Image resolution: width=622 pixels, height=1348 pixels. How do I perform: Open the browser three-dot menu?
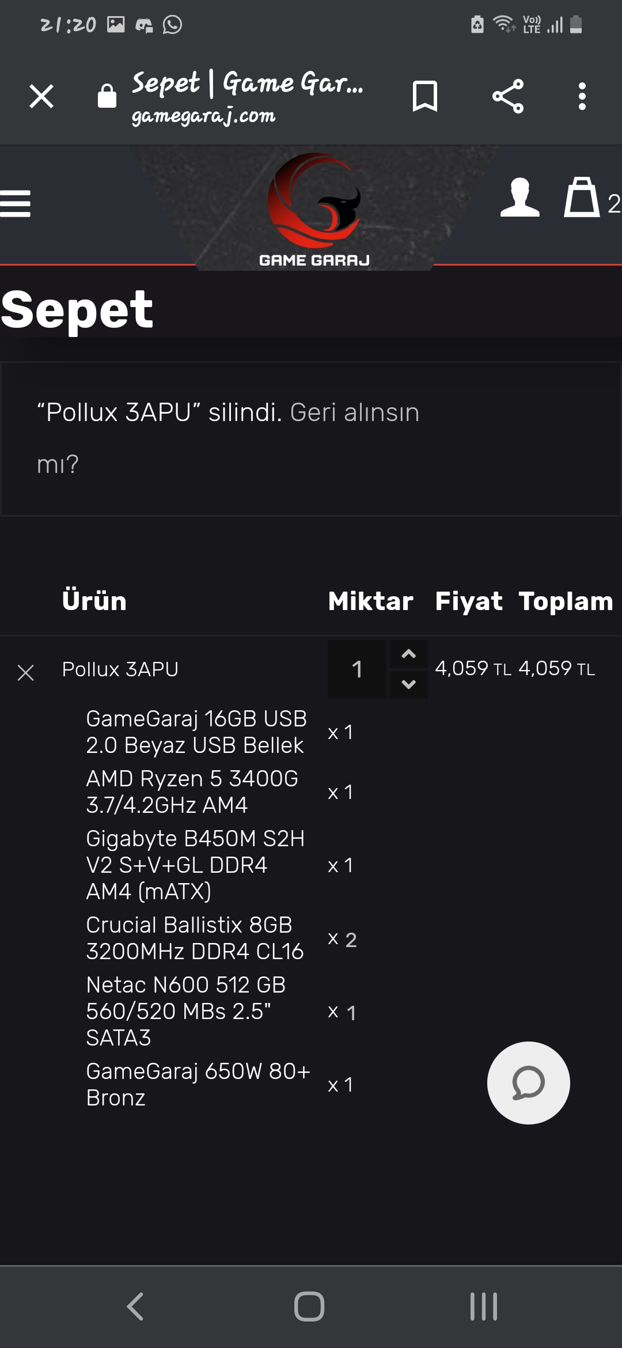582,96
